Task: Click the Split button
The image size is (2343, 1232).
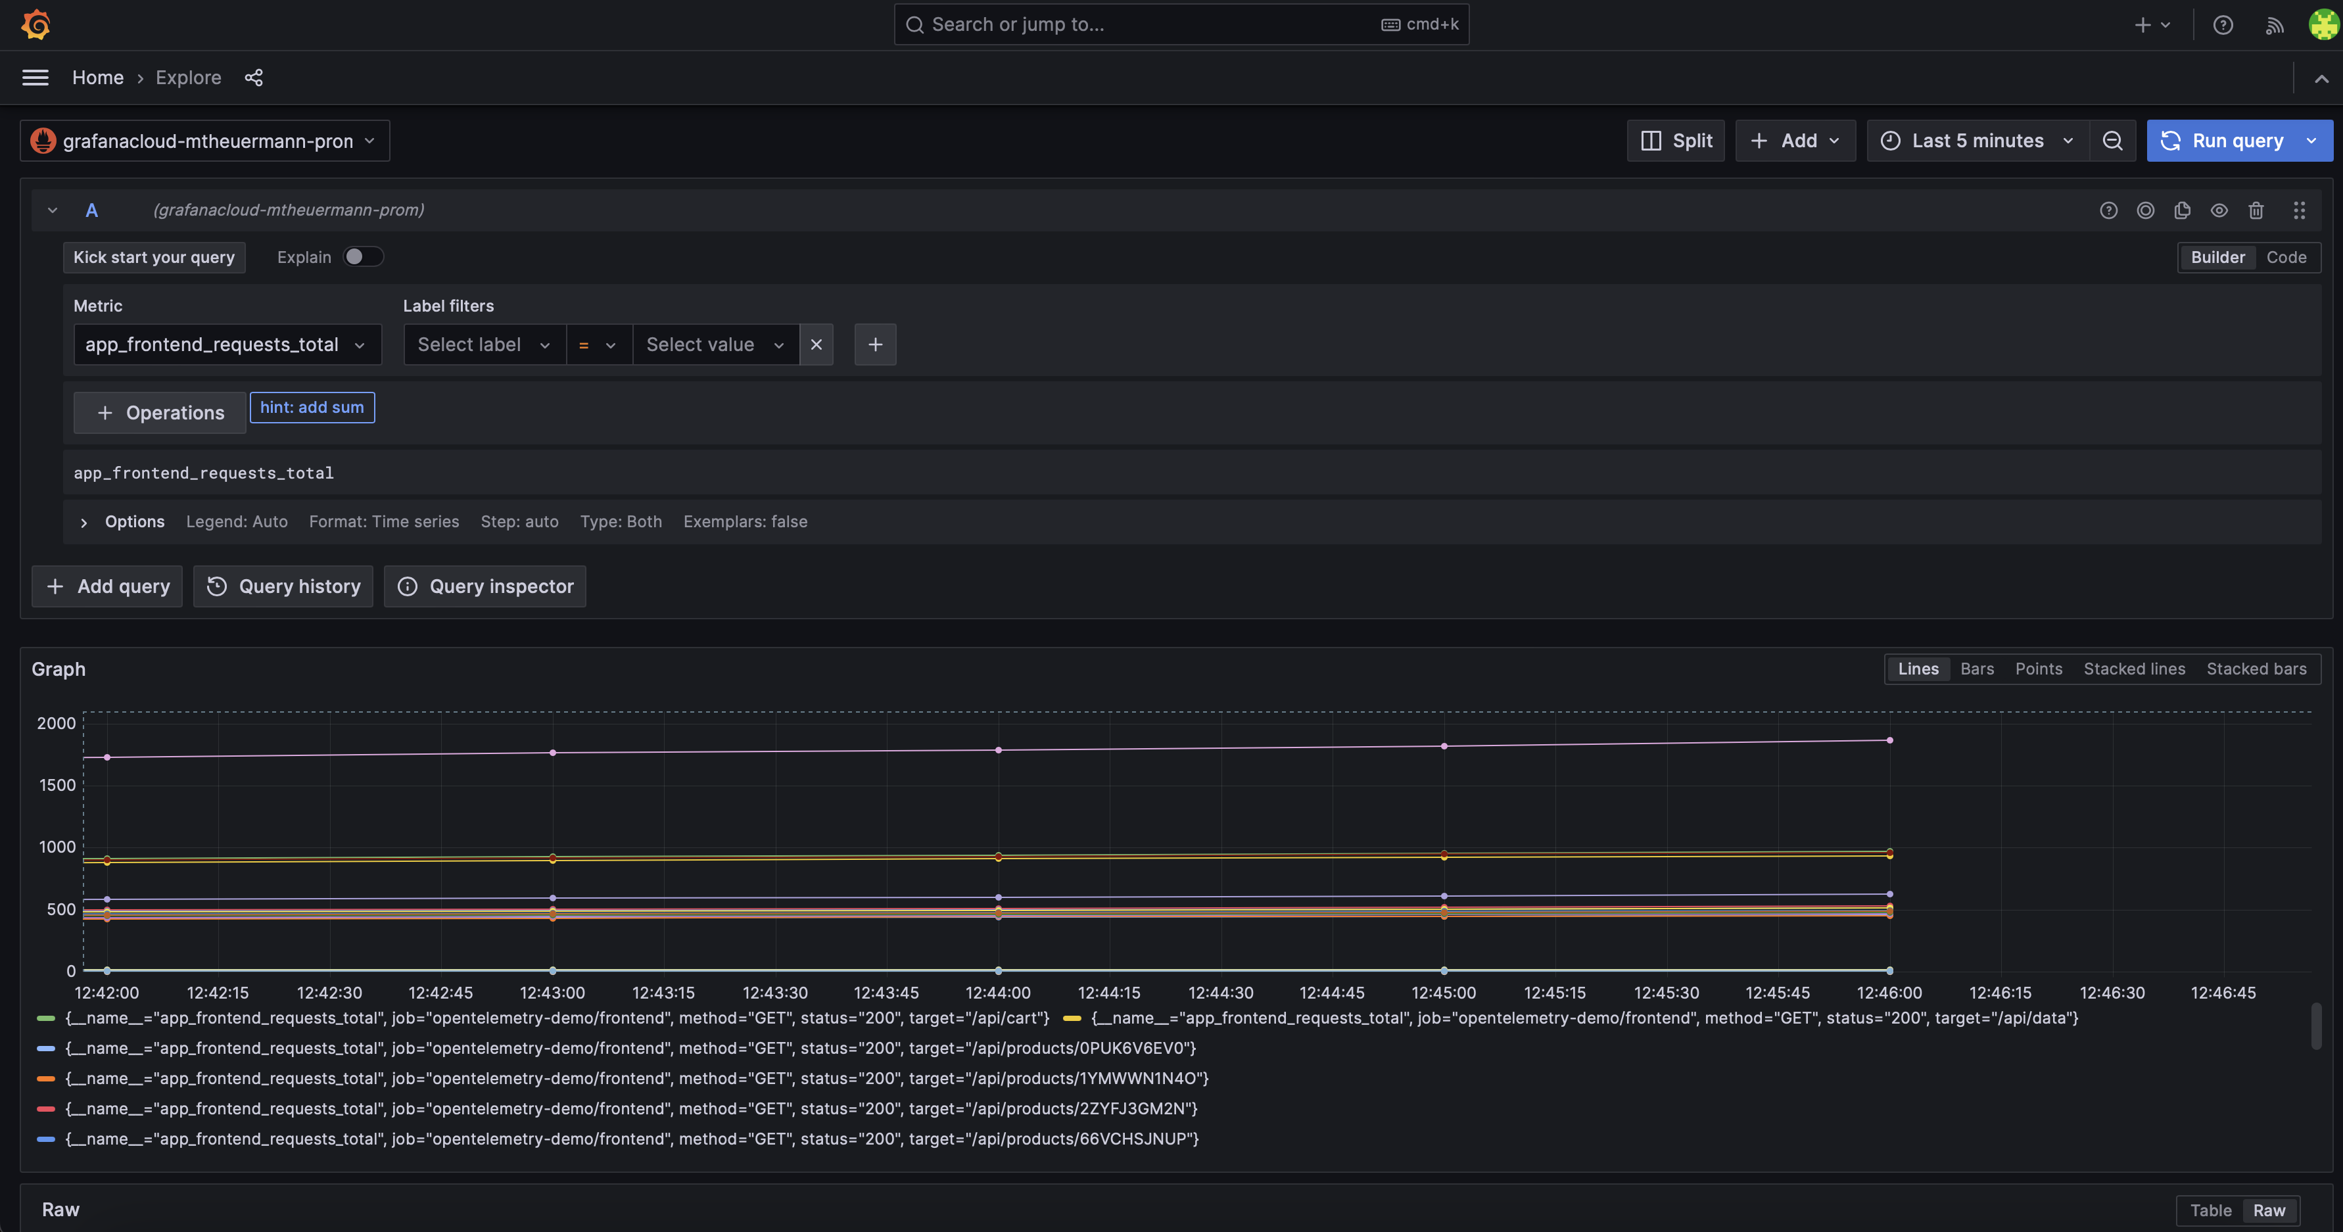Action: point(1675,140)
